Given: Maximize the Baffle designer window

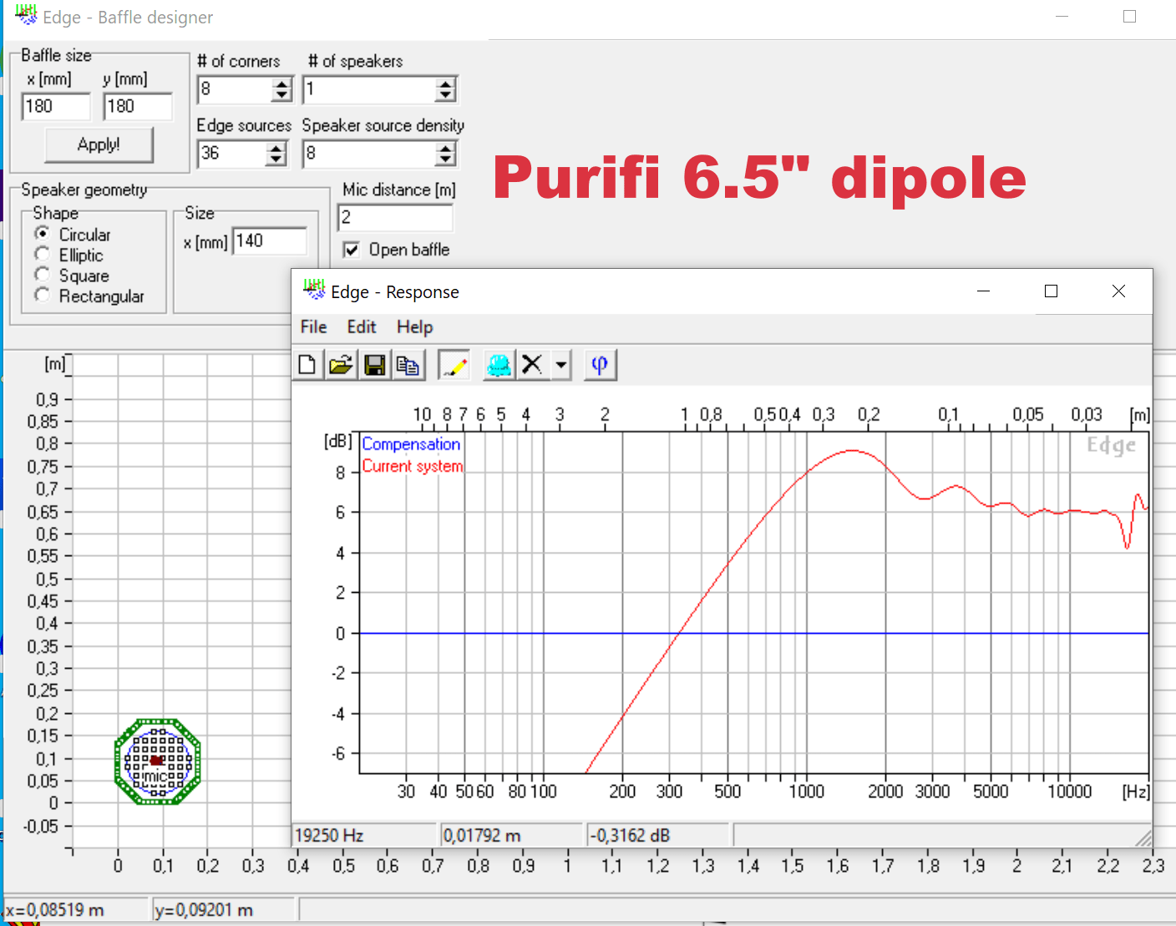Looking at the screenshot, I should tap(1130, 16).
